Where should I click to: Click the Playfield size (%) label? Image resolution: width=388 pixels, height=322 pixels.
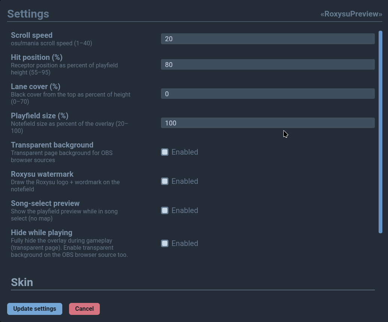coord(40,116)
